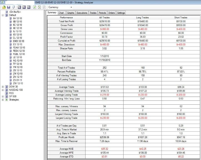Select the RSS list node

click(x=11, y=93)
